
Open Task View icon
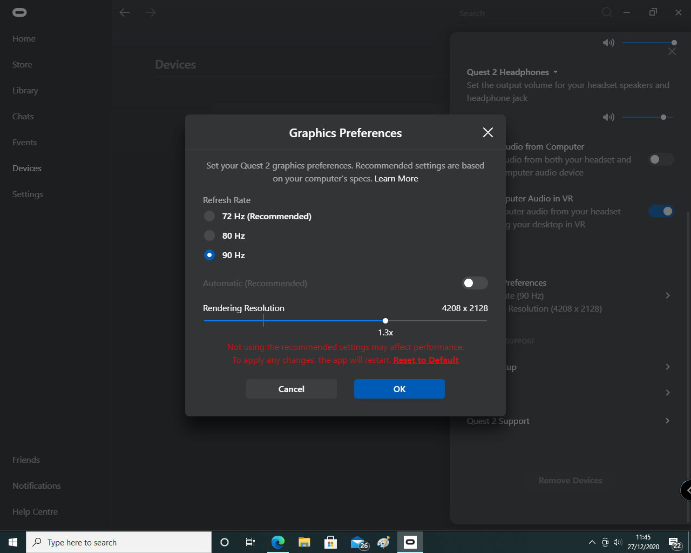[250, 542]
